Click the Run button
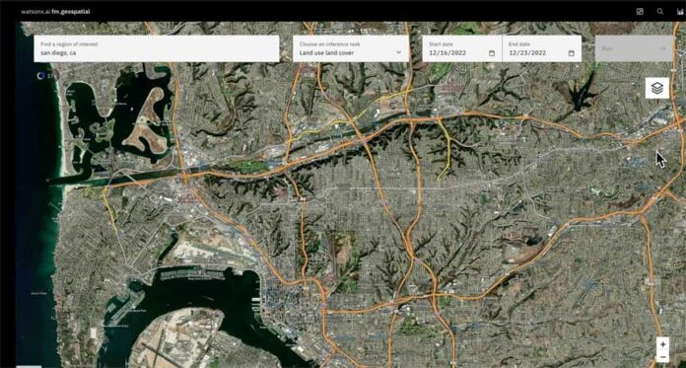The image size is (686, 368). point(635,48)
